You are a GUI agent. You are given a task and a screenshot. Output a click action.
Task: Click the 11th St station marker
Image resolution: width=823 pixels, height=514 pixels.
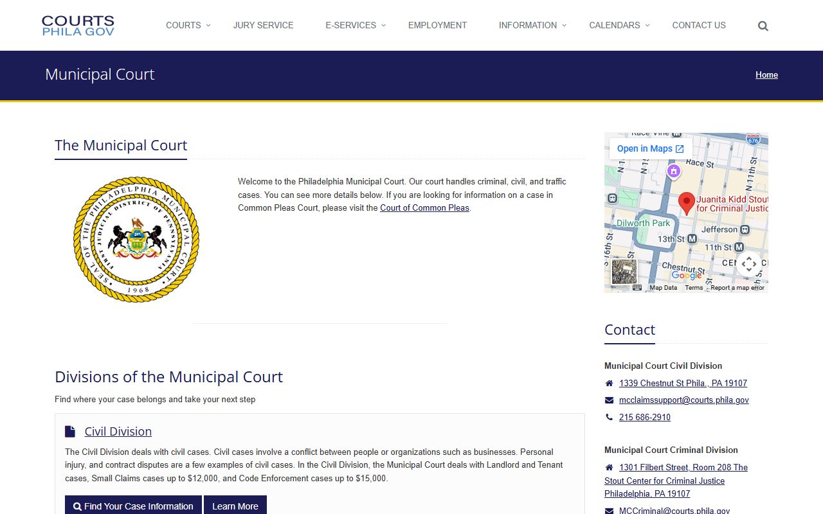coord(739,247)
